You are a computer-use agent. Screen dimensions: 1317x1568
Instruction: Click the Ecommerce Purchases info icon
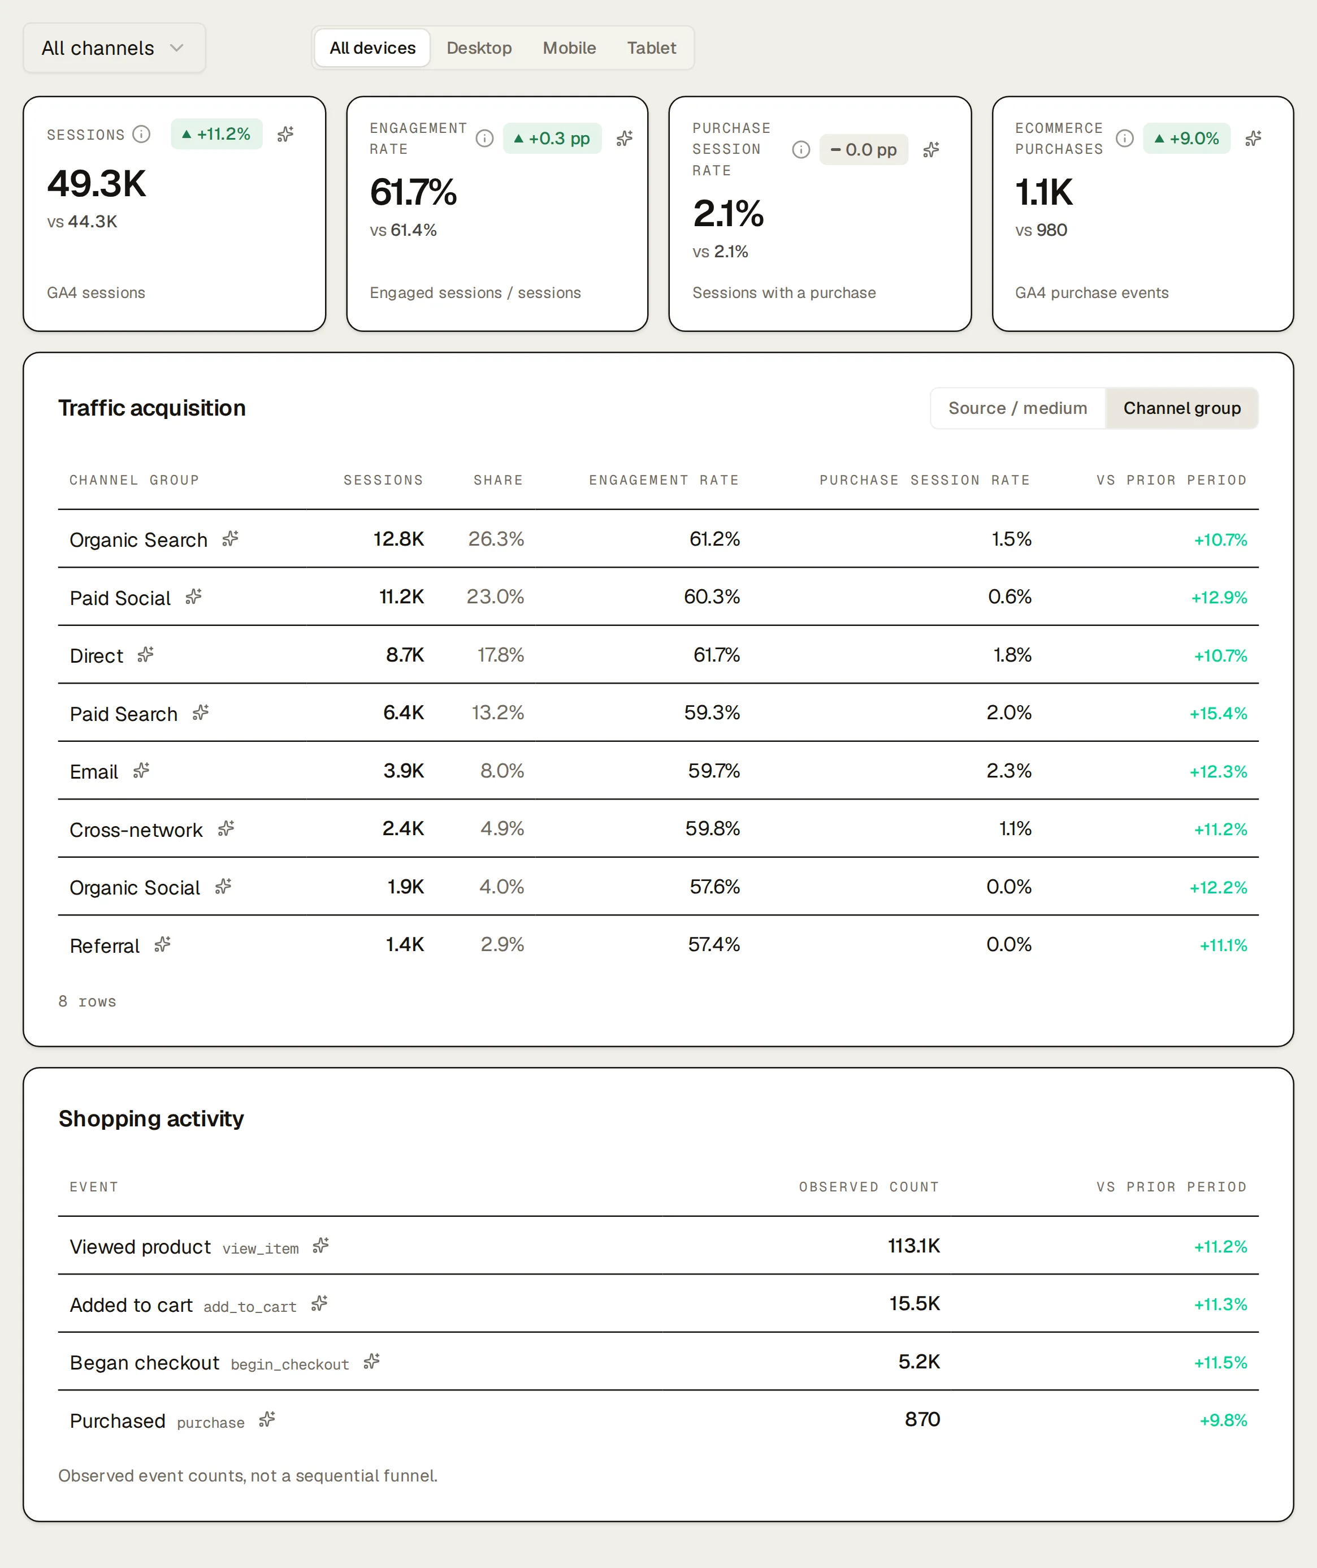(1125, 139)
